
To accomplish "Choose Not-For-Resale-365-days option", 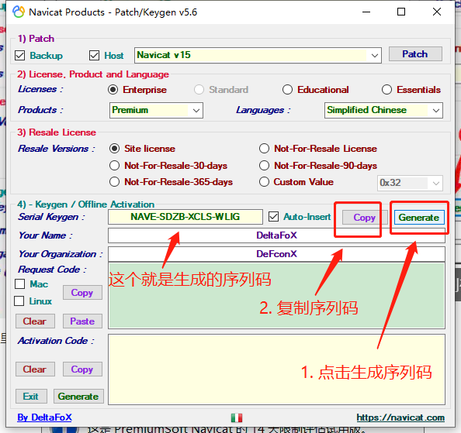I will (114, 182).
